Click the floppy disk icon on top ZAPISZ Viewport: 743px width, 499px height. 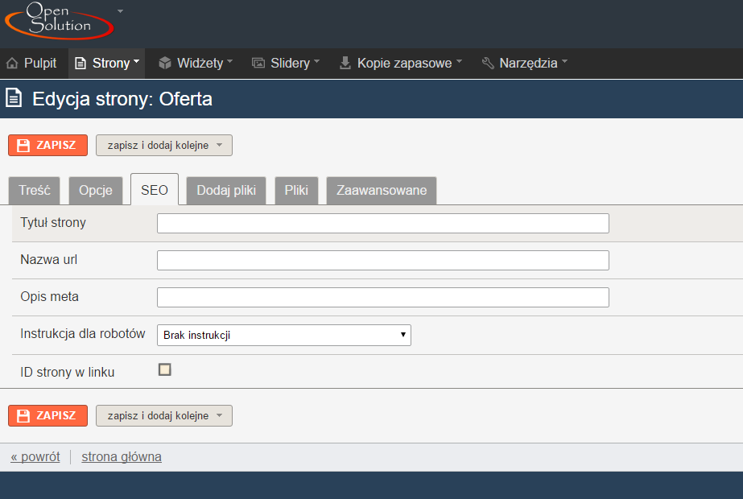[23, 146]
